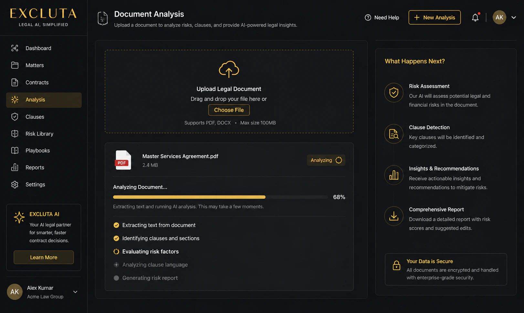
Task: Click the Analyzing Document... label
Action: click(140, 187)
